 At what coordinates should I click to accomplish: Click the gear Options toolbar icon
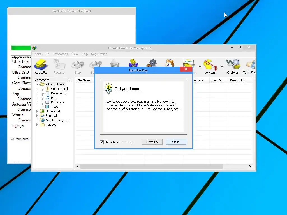152,63
